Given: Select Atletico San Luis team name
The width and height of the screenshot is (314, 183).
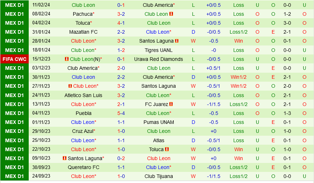Looking at the screenshot, I should point(83,95).
